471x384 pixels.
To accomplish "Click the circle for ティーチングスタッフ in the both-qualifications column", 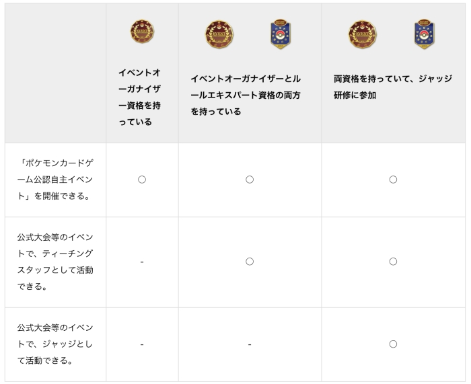I will tap(250, 262).
